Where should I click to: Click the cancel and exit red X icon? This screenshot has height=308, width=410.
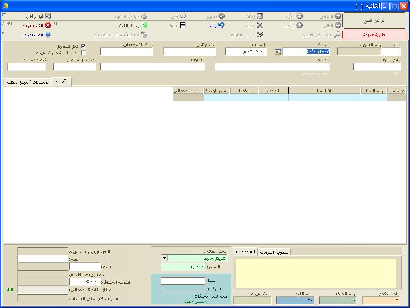coord(48,25)
